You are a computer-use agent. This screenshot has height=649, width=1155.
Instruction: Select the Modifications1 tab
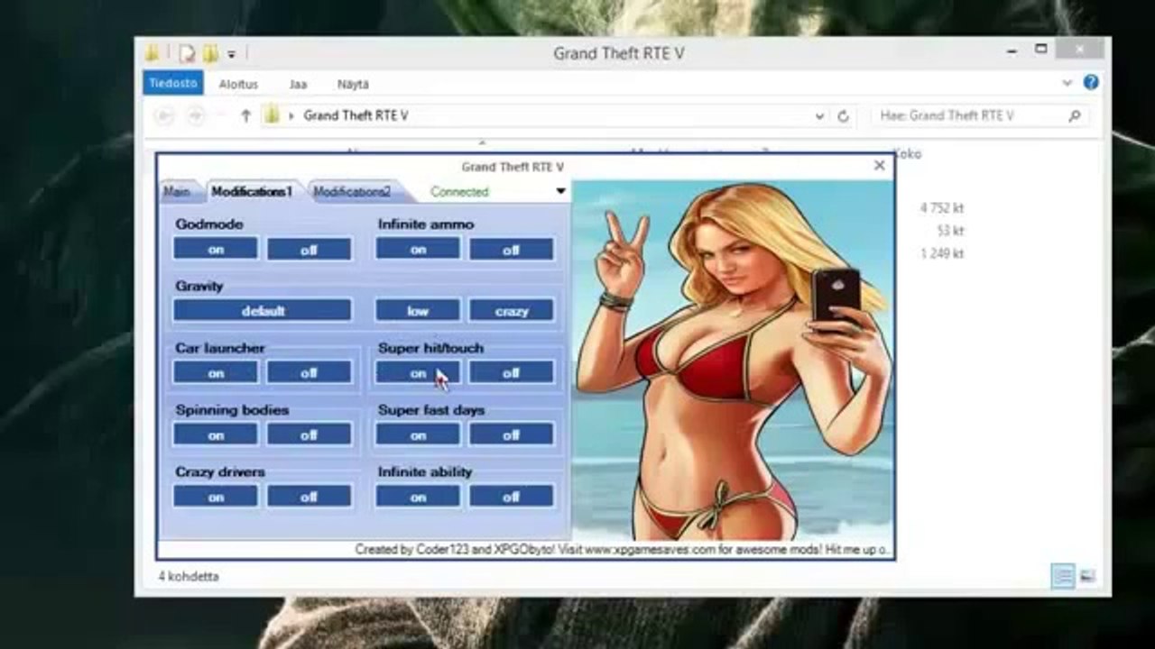point(252,192)
